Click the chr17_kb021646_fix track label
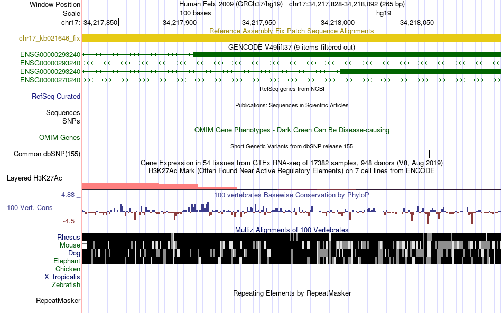This screenshot has width=502, height=313. coord(49,39)
